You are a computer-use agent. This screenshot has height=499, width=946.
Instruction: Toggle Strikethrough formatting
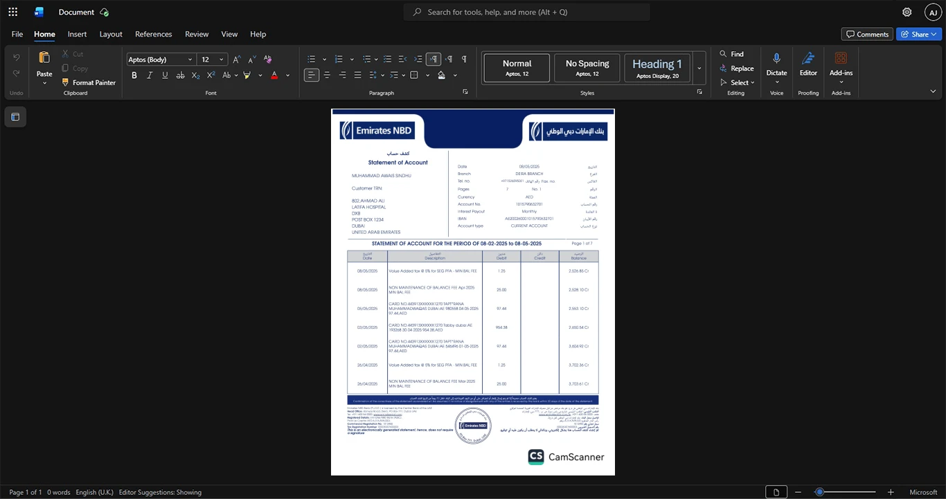click(x=181, y=75)
